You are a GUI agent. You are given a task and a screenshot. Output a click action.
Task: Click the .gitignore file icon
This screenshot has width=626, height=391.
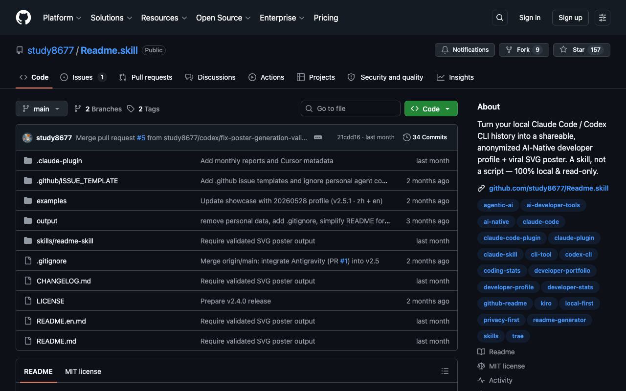pyautogui.click(x=28, y=261)
